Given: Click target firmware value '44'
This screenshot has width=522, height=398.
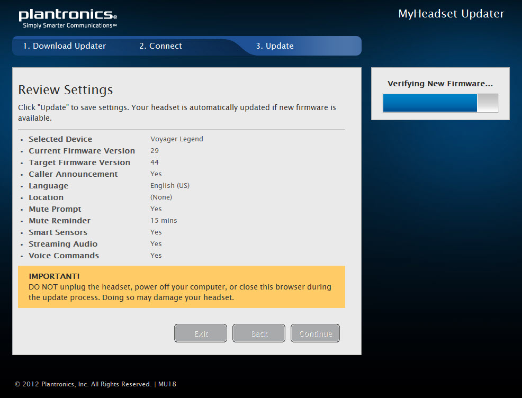Looking at the screenshot, I should [155, 162].
